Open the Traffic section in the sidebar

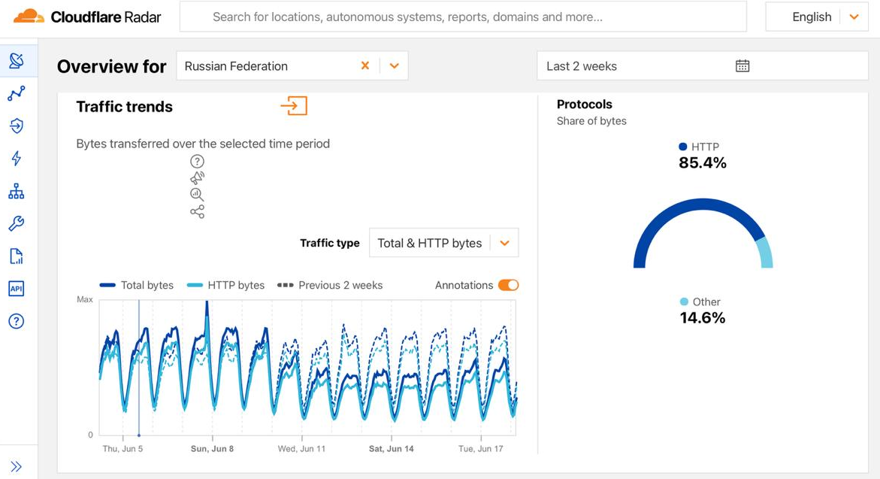(x=17, y=93)
